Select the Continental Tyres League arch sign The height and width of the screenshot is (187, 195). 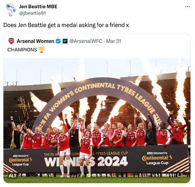99,99
